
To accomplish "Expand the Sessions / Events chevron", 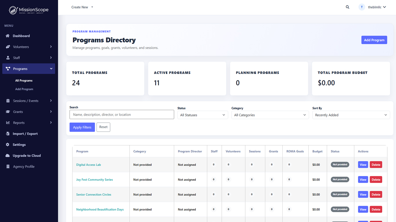I will pos(51,101).
